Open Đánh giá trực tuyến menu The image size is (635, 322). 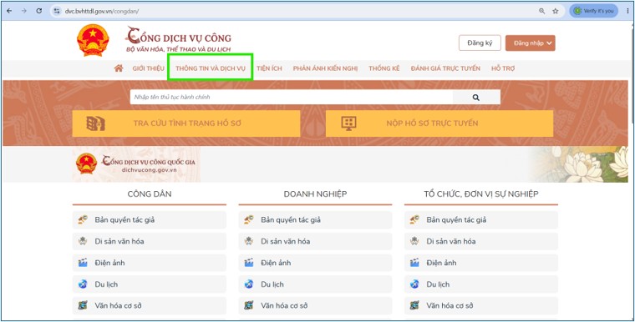click(445, 68)
